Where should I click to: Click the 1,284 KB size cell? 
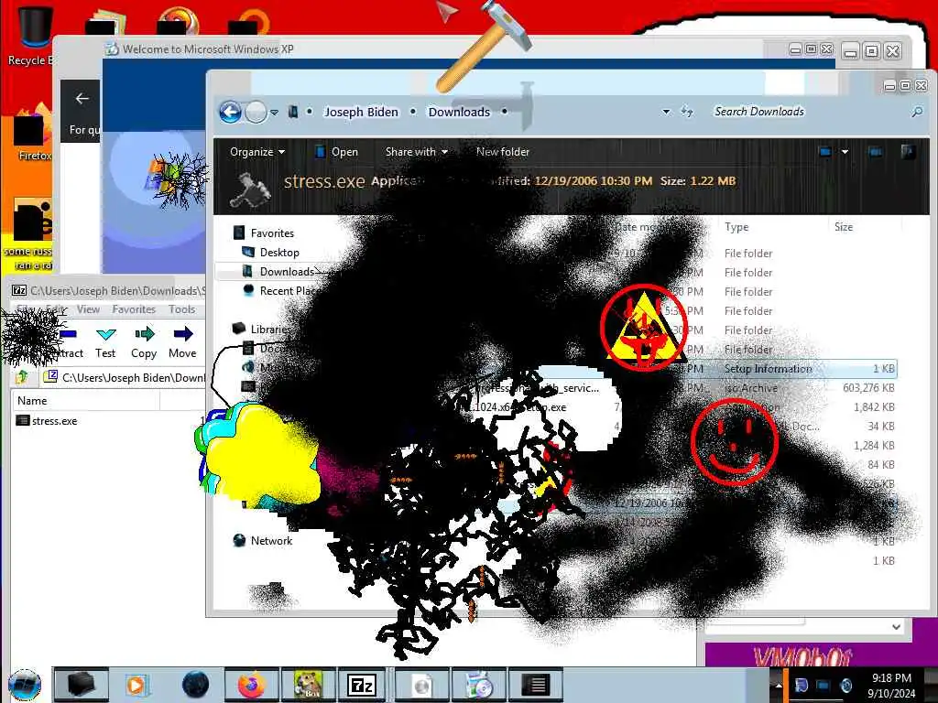[874, 446]
